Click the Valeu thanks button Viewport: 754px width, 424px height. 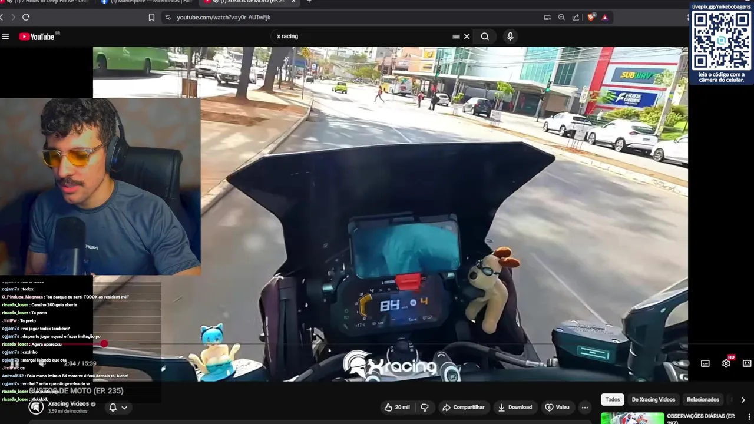[x=557, y=408]
